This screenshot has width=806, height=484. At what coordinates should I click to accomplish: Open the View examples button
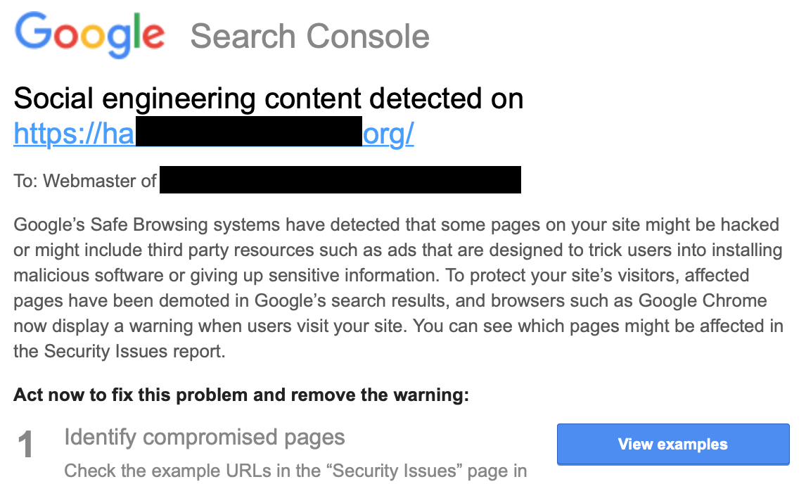673,444
